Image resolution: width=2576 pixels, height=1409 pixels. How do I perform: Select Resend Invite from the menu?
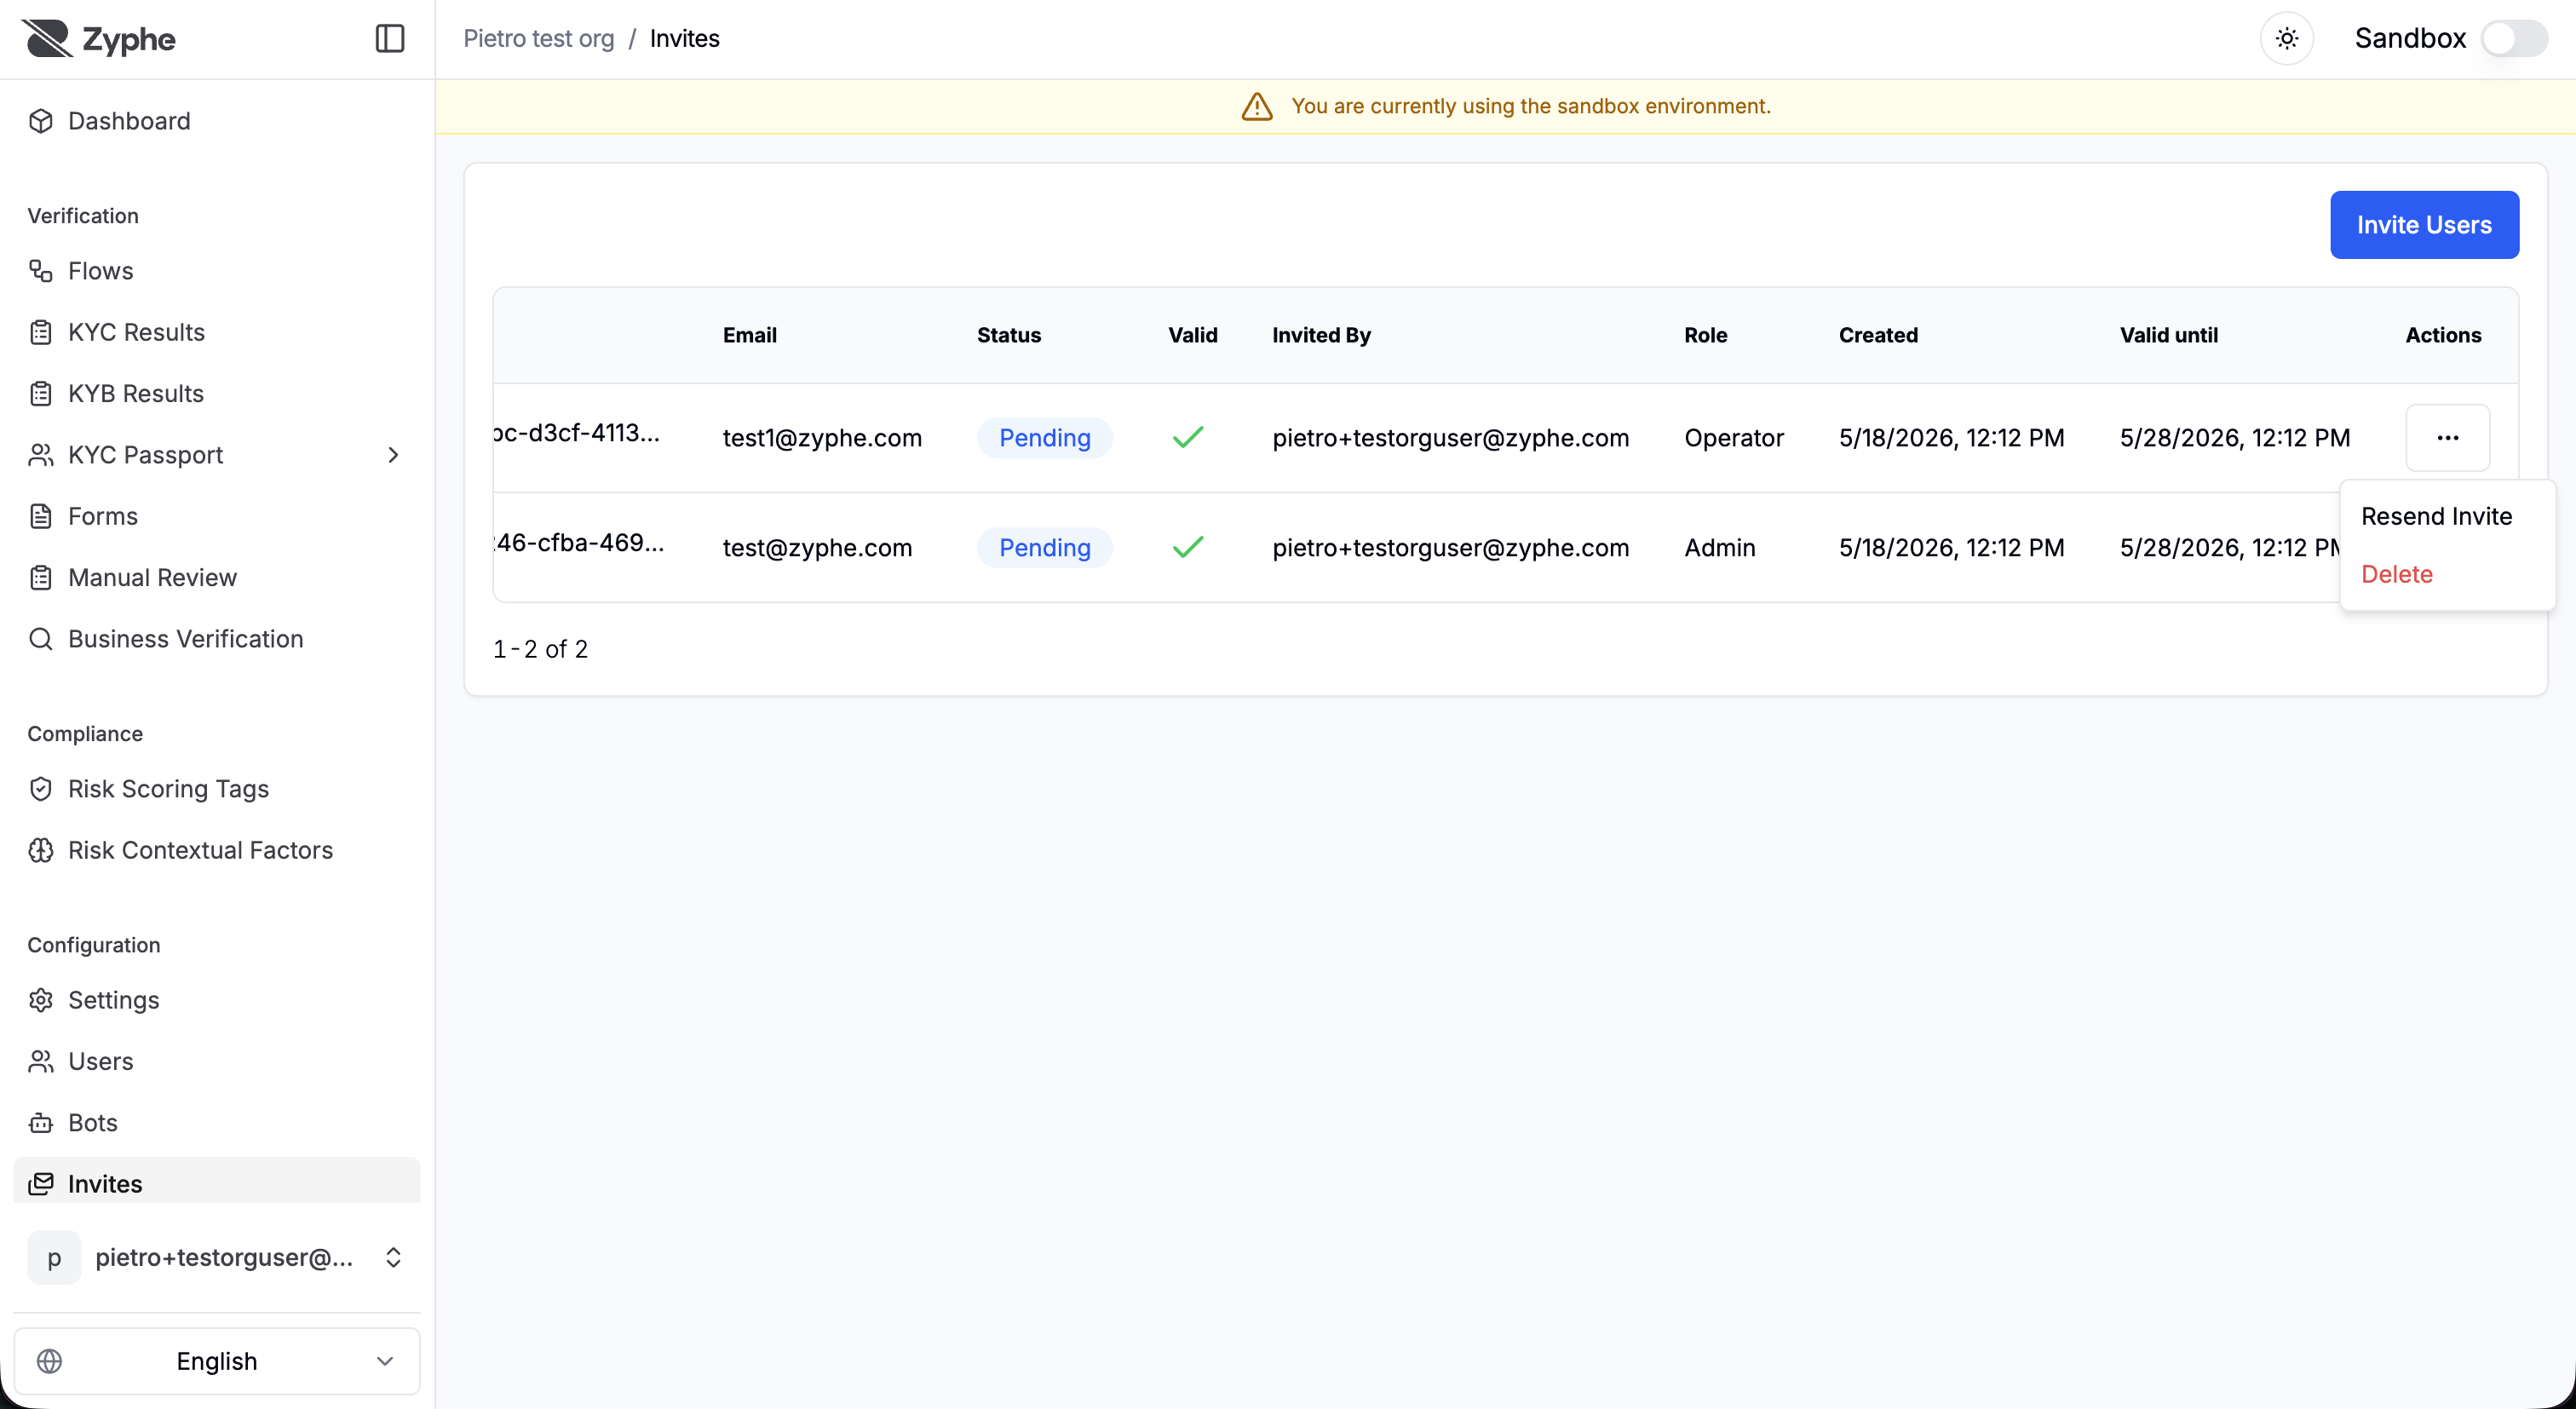tap(2437, 516)
